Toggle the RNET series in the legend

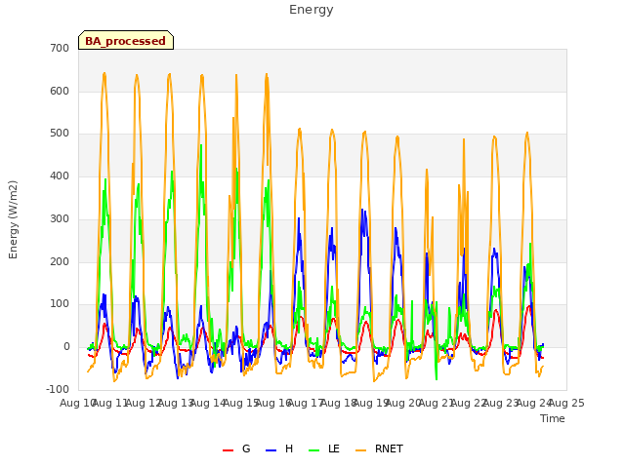[x=379, y=448]
